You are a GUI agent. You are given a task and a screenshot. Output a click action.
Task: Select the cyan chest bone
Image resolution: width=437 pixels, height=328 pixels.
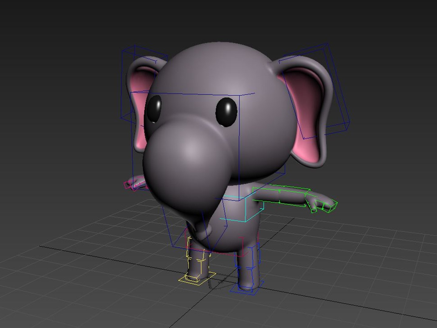(x=242, y=208)
